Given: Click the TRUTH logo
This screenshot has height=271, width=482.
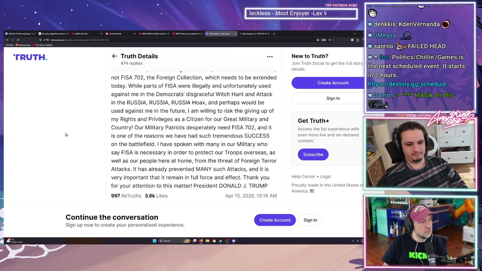Looking at the screenshot, I should 30,57.
